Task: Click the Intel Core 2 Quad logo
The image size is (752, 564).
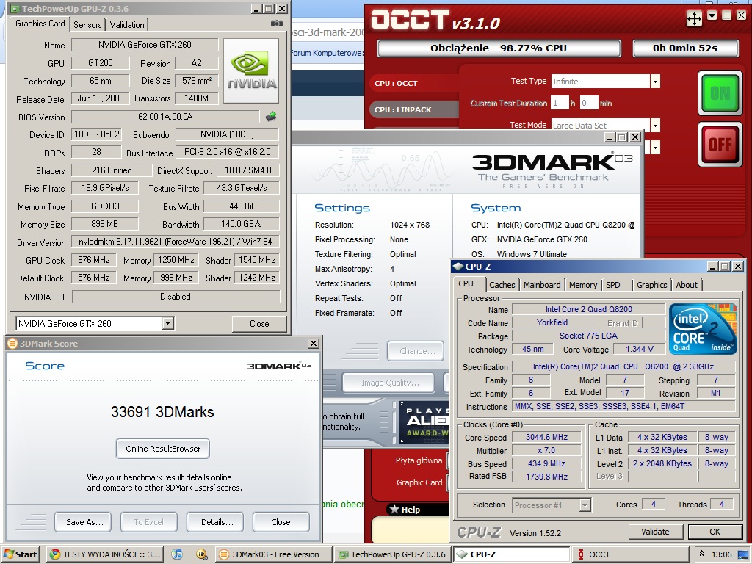Action: coord(703,329)
